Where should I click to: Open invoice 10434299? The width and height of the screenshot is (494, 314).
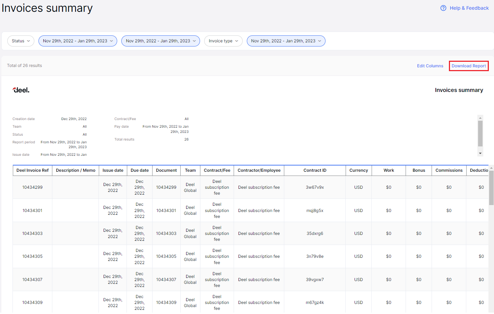click(x=32, y=187)
